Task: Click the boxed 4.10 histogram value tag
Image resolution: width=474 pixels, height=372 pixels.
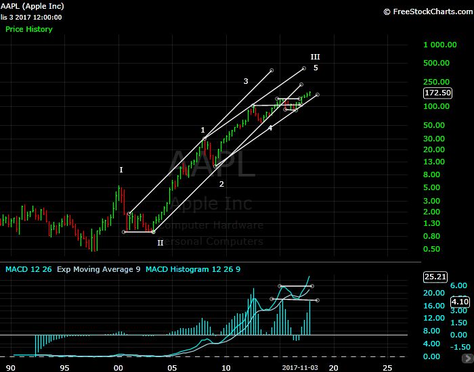Action: [460, 302]
